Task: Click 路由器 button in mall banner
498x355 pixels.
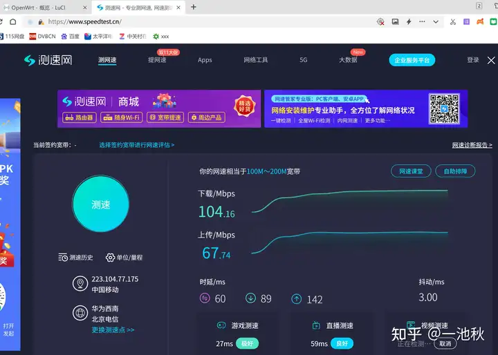Action: click(x=80, y=117)
